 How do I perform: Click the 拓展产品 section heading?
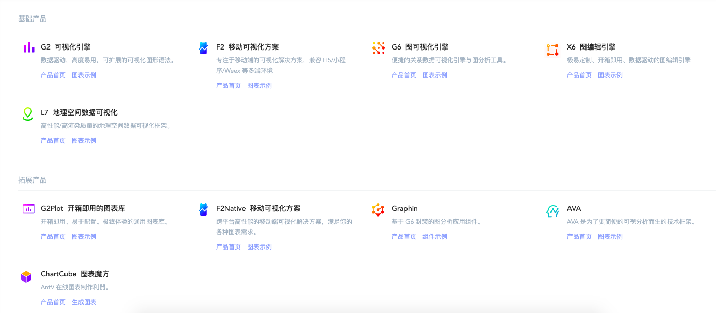(x=32, y=180)
